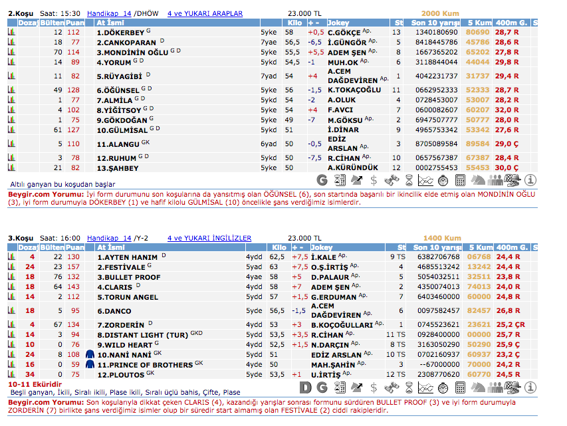Click the dollar sign icon under race 3
Screen dimensions: 567x426
pyautogui.click(x=374, y=387)
